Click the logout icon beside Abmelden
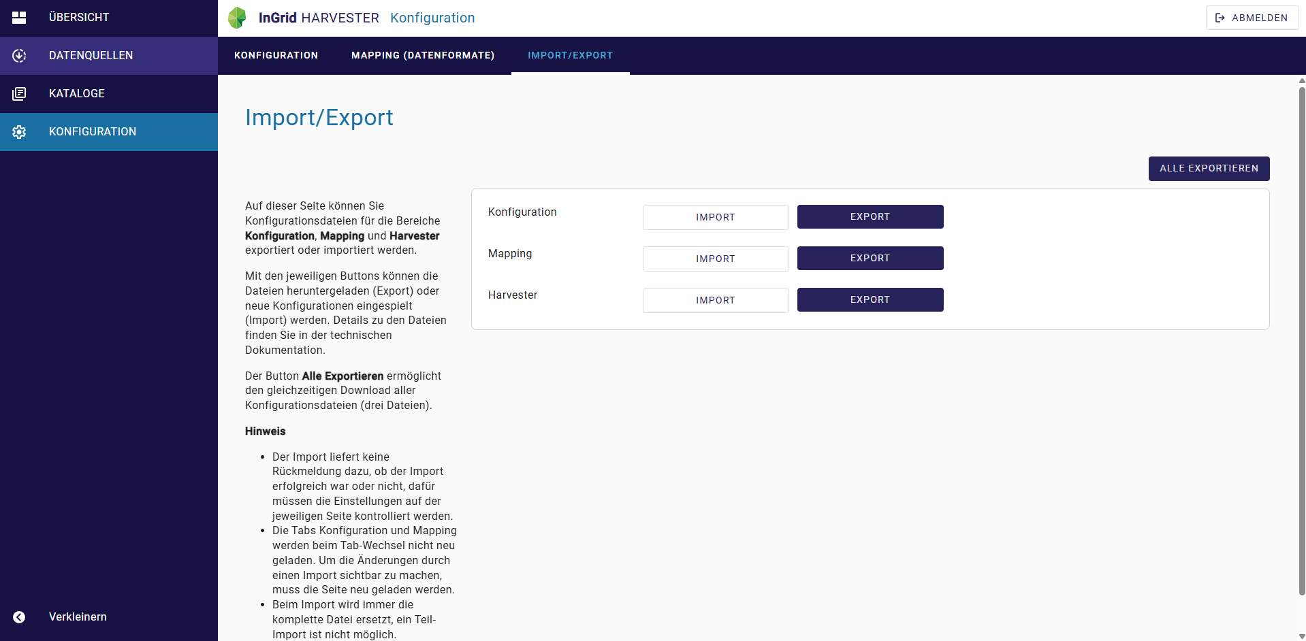Viewport: 1306px width, 641px height. (x=1220, y=18)
